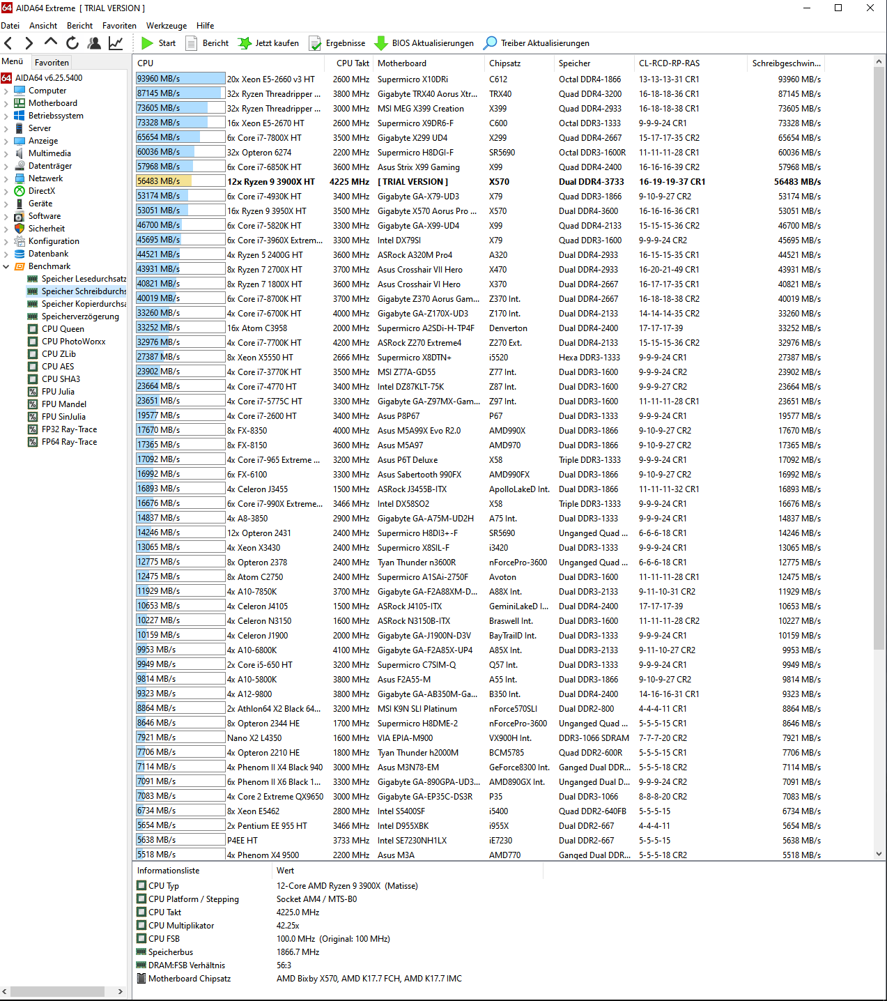Image resolution: width=887 pixels, height=1001 pixels.
Task: Expand the Computer tree node arrow
Action: click(x=6, y=91)
